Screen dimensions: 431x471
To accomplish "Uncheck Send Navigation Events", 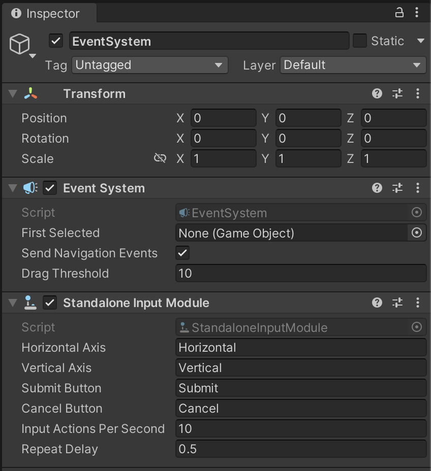I will click(182, 253).
